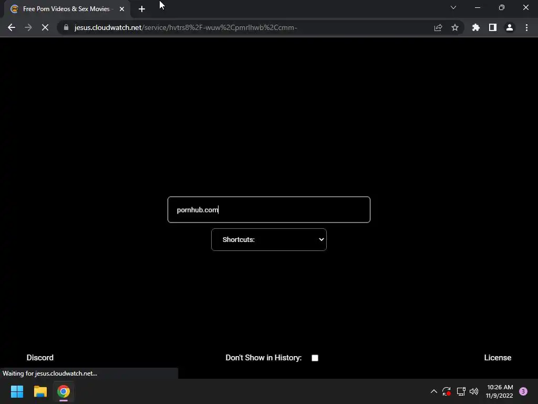Image resolution: width=538 pixels, height=404 pixels.
Task: Show hidden system tray icons
Action: tap(433, 391)
